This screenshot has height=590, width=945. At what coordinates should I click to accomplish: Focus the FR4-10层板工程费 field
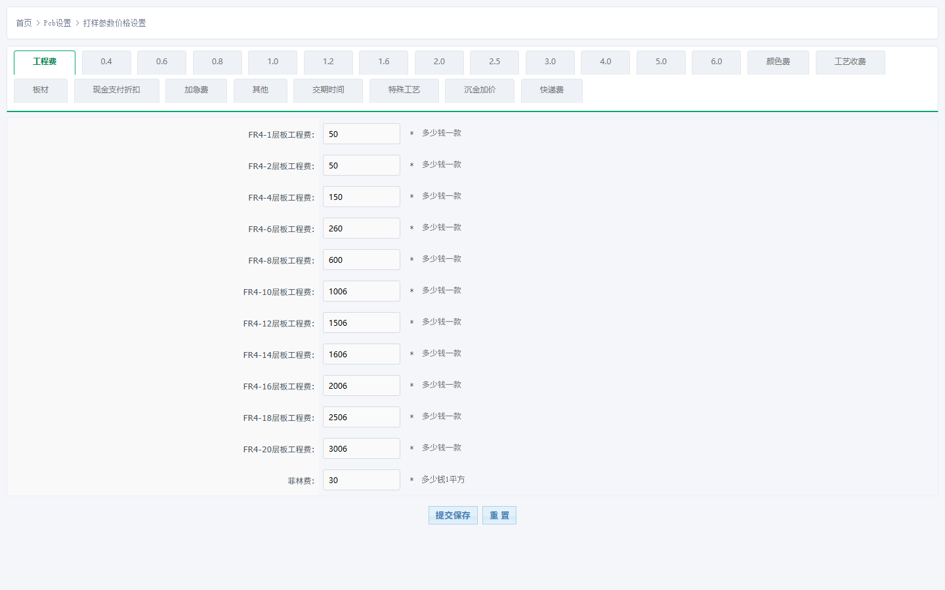tap(362, 291)
